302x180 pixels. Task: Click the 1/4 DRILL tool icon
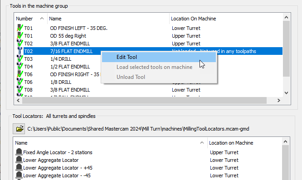19,59
